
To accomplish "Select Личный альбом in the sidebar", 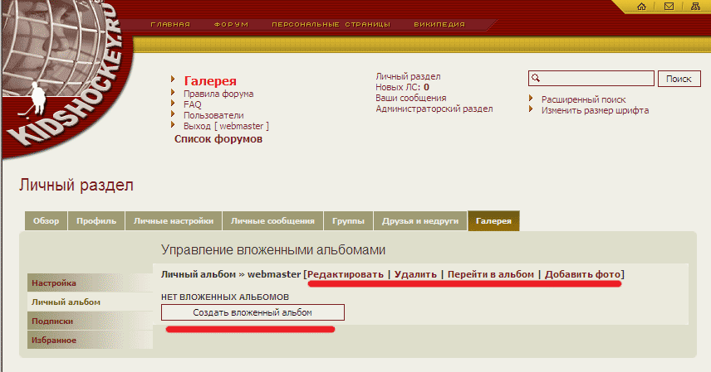I will pyautogui.click(x=90, y=302).
